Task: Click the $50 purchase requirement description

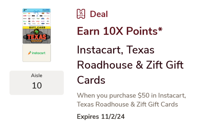Action: (x=131, y=100)
